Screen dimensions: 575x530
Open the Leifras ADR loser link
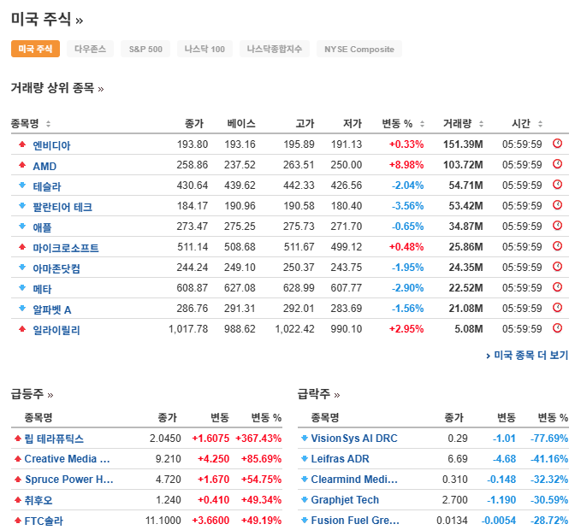point(340,458)
